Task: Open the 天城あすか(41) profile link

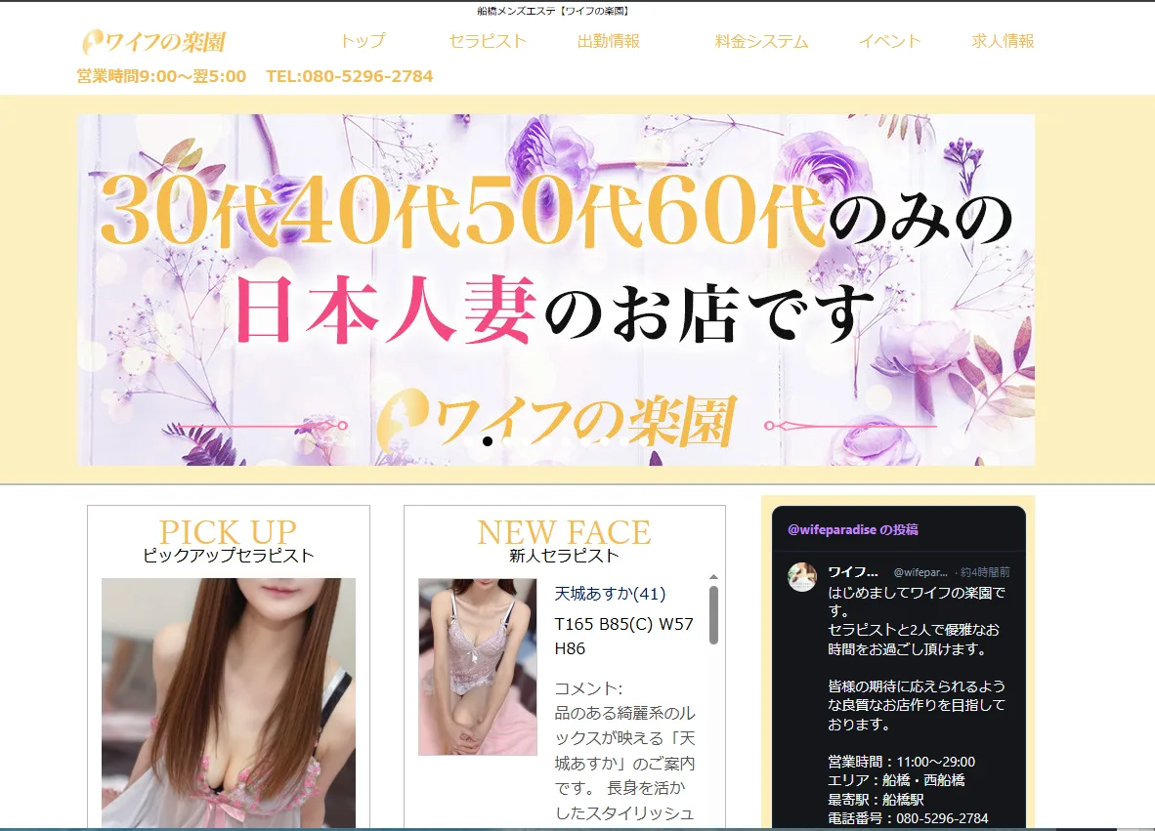Action: [610, 594]
